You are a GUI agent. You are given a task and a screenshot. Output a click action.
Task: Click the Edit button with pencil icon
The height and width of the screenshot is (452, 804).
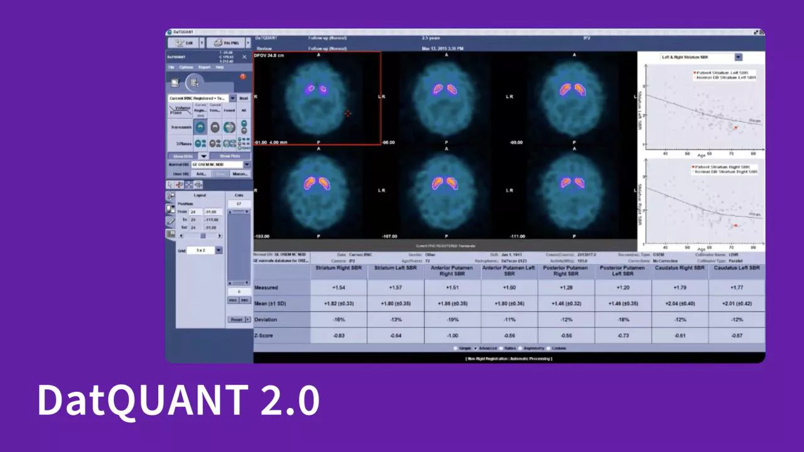[183, 43]
